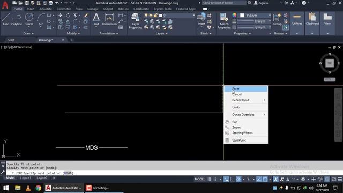Viewport: 343px width, 193px height.
Task: Open Match Properties tool
Action: (224, 21)
